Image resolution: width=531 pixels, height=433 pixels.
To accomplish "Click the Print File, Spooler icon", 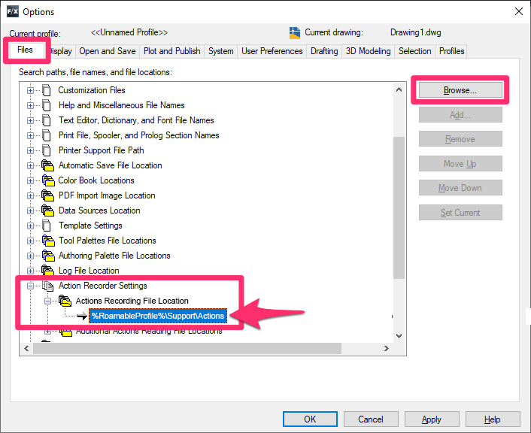I will click(47, 135).
